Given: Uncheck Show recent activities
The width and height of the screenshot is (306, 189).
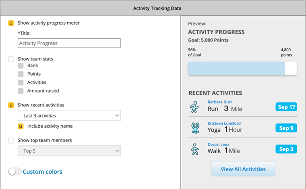Looking at the screenshot, I should 11,105.
